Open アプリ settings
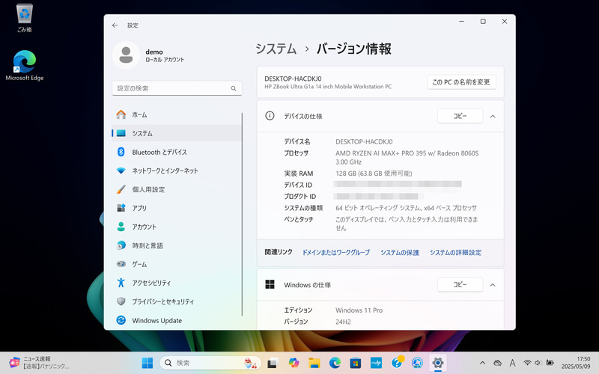Screen dimensions: 599x374 pos(177,208)
